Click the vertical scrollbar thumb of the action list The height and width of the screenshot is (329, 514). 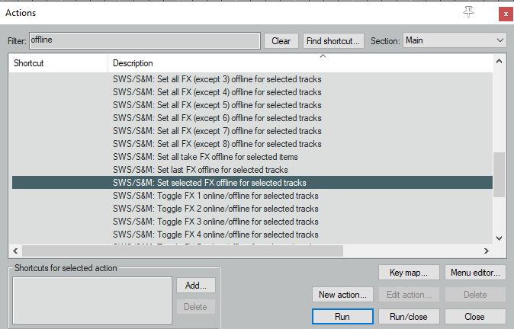[x=499, y=174]
